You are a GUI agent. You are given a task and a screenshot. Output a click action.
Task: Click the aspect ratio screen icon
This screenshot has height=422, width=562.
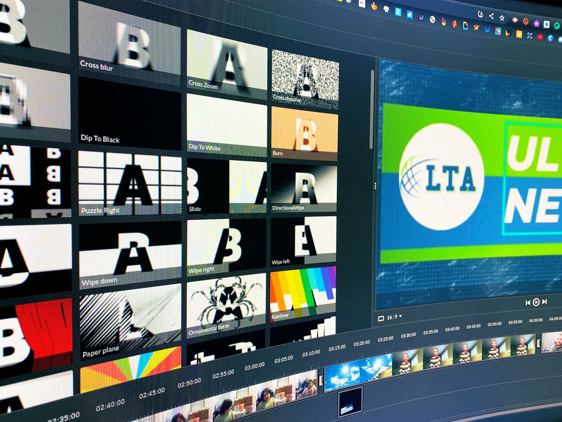tap(381, 318)
